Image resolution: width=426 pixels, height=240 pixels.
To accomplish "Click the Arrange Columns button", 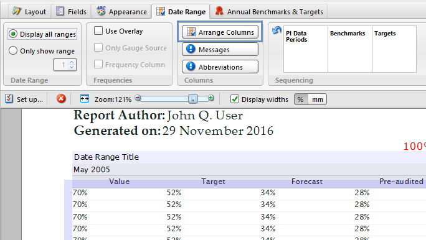I will 220,32.
